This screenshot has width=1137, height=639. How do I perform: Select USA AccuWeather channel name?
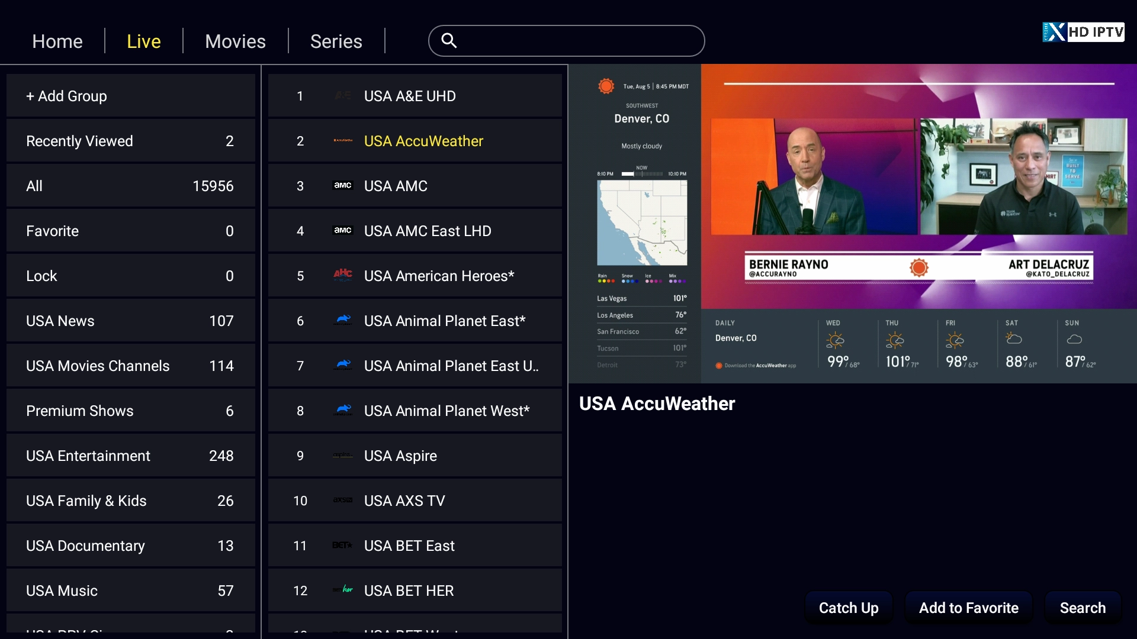click(x=423, y=141)
